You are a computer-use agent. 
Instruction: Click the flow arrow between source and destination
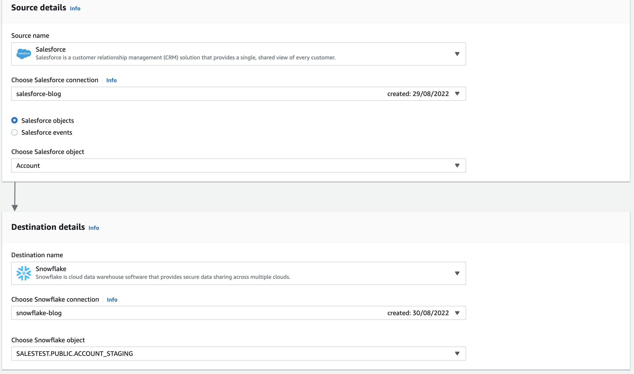tap(15, 197)
